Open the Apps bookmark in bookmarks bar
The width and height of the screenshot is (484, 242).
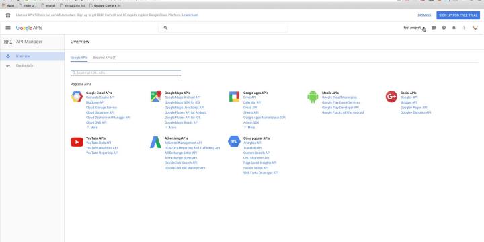tap(8, 5)
